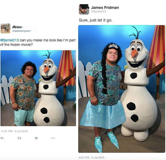
Task: Click the tiara in the edited photo
Action: click(x=113, y=46)
